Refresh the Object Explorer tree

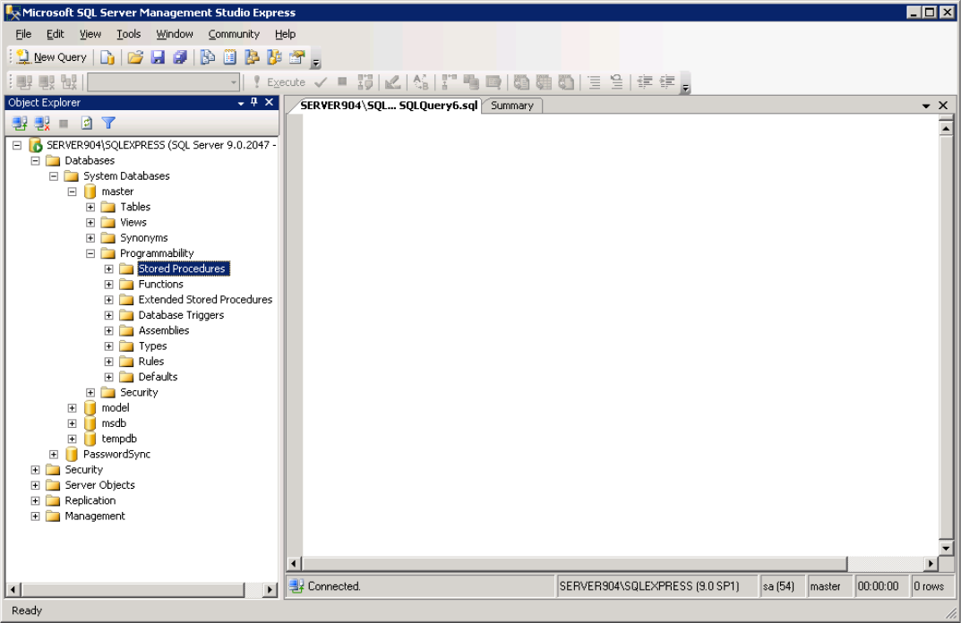click(87, 124)
